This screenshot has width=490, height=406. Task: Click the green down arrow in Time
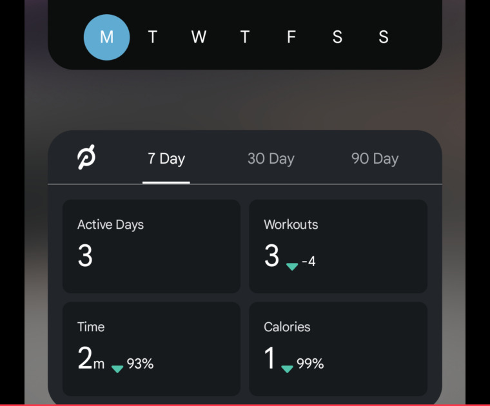pyautogui.click(x=117, y=369)
